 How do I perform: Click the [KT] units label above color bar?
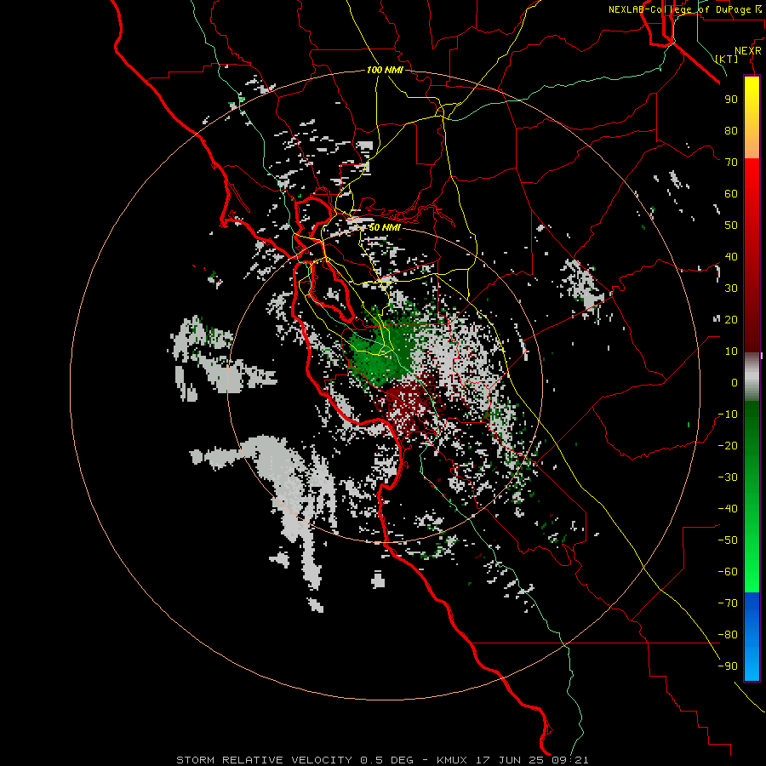pyautogui.click(x=727, y=59)
